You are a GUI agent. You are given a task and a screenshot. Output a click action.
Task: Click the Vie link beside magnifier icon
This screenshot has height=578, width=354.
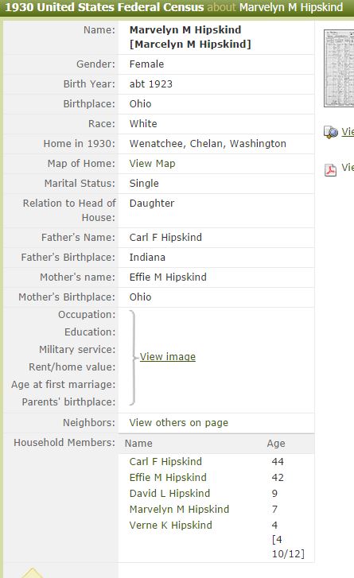coord(348,132)
